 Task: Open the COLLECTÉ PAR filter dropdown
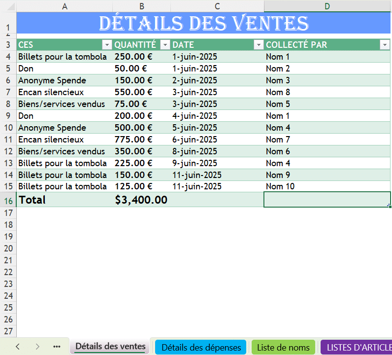(385, 45)
